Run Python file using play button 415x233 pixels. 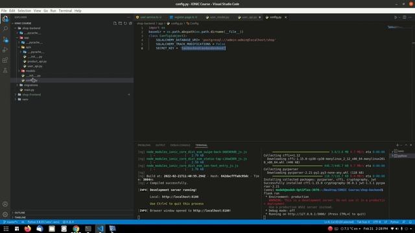pos(396,17)
